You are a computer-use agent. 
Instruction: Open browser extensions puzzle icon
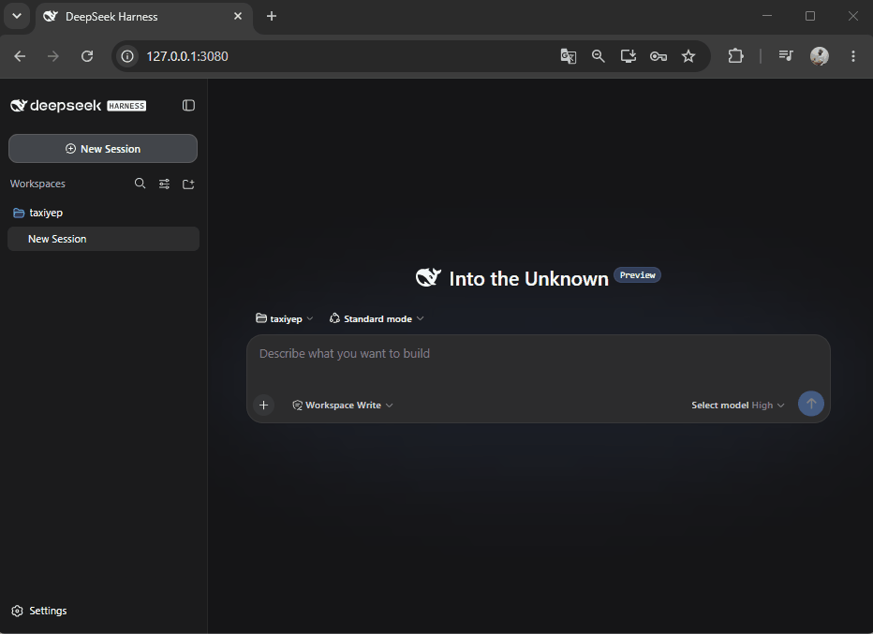point(735,55)
